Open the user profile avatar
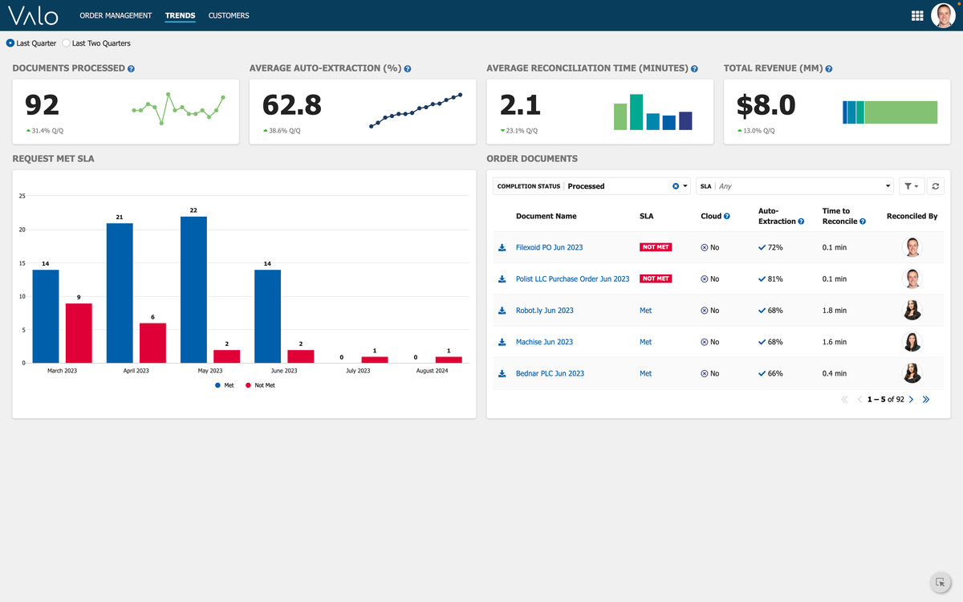 click(943, 15)
